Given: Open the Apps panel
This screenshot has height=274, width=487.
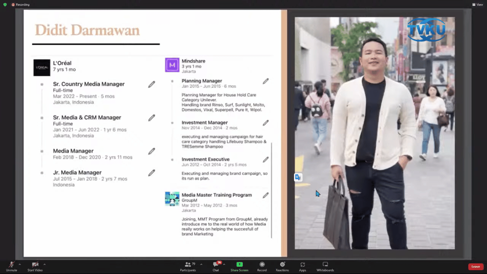Looking at the screenshot, I should (x=303, y=266).
